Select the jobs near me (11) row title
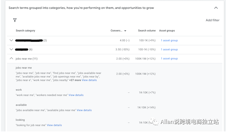The image size is (226, 132). tap(27, 59)
